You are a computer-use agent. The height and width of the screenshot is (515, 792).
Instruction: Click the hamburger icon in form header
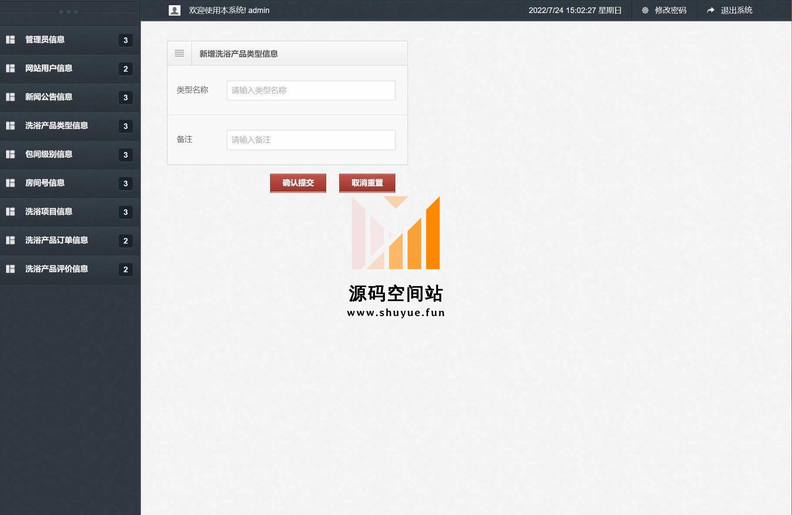[179, 53]
